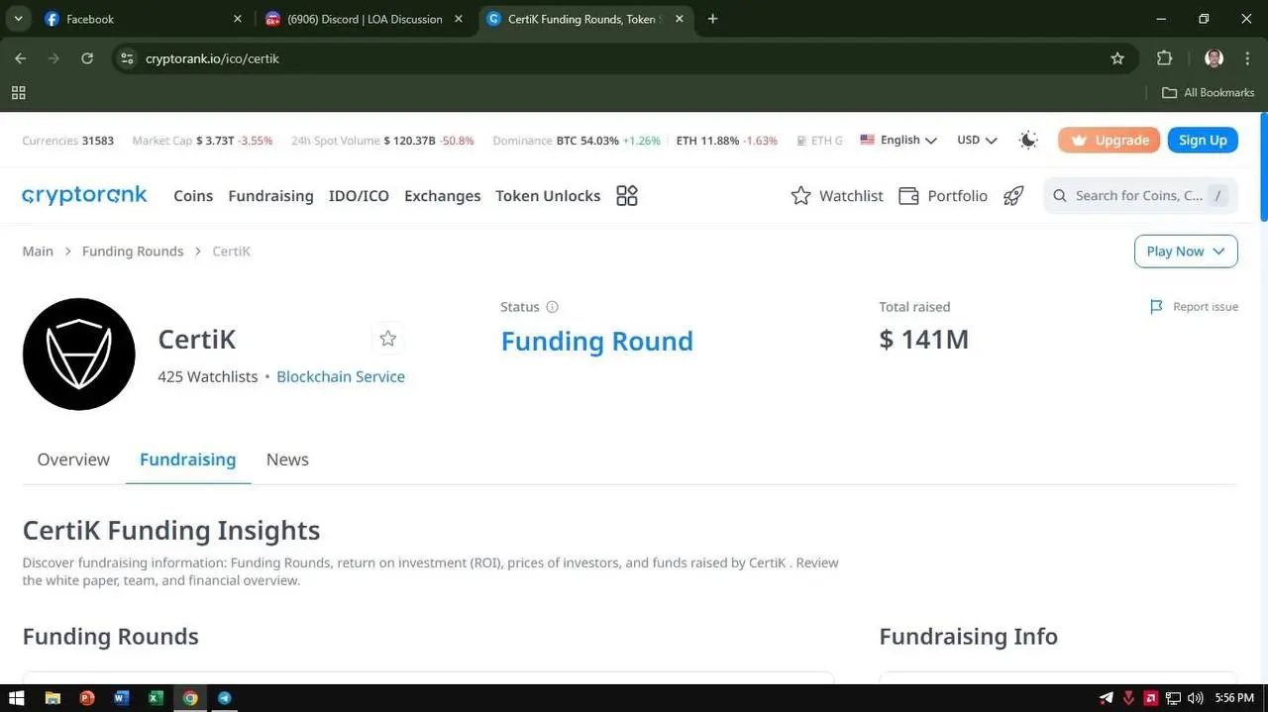Open new browser tab
This screenshot has height=712, width=1268.
click(712, 19)
